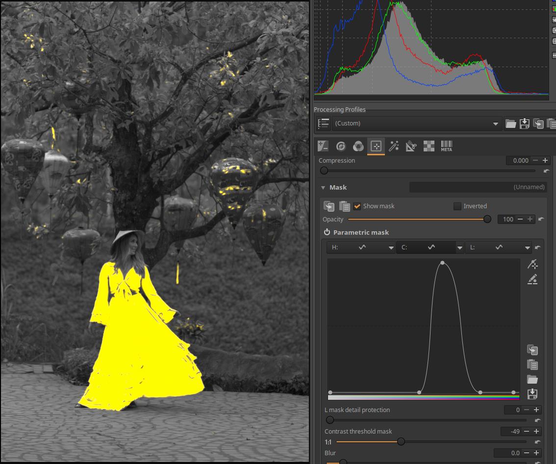The image size is (556, 464).
Task: Click the curve node edit tool
Action: tap(532, 279)
